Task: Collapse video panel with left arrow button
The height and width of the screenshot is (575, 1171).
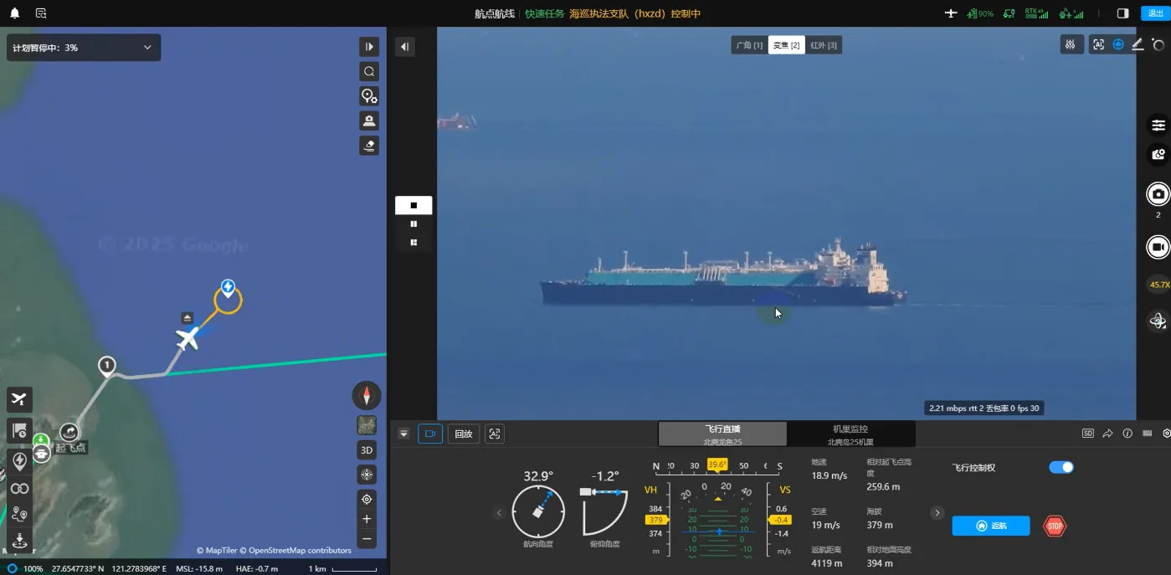Action: [405, 47]
